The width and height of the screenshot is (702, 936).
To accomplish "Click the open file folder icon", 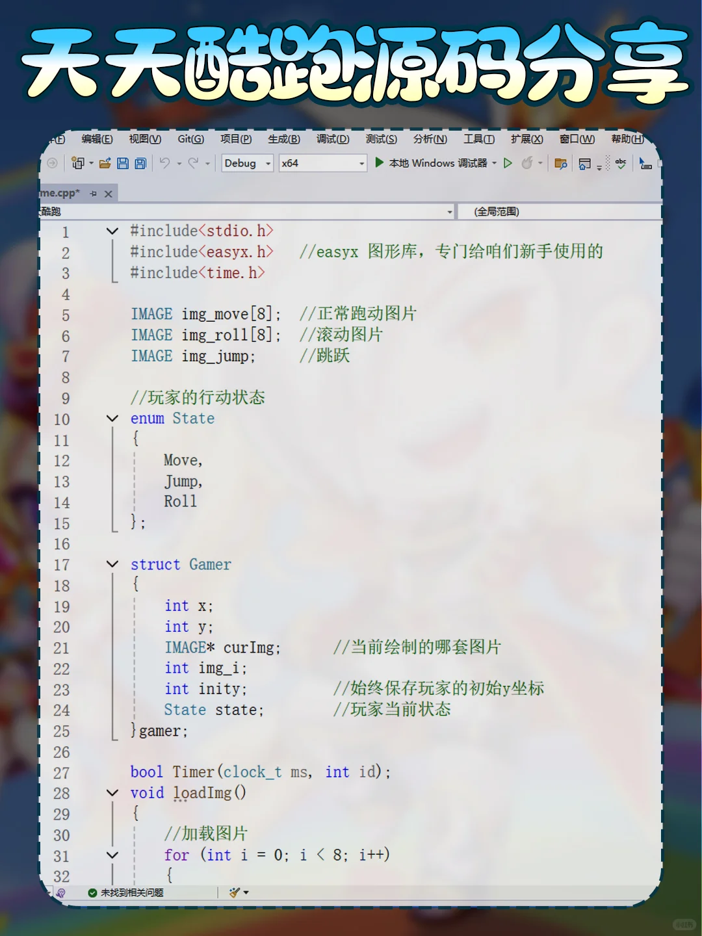I will tap(105, 163).
